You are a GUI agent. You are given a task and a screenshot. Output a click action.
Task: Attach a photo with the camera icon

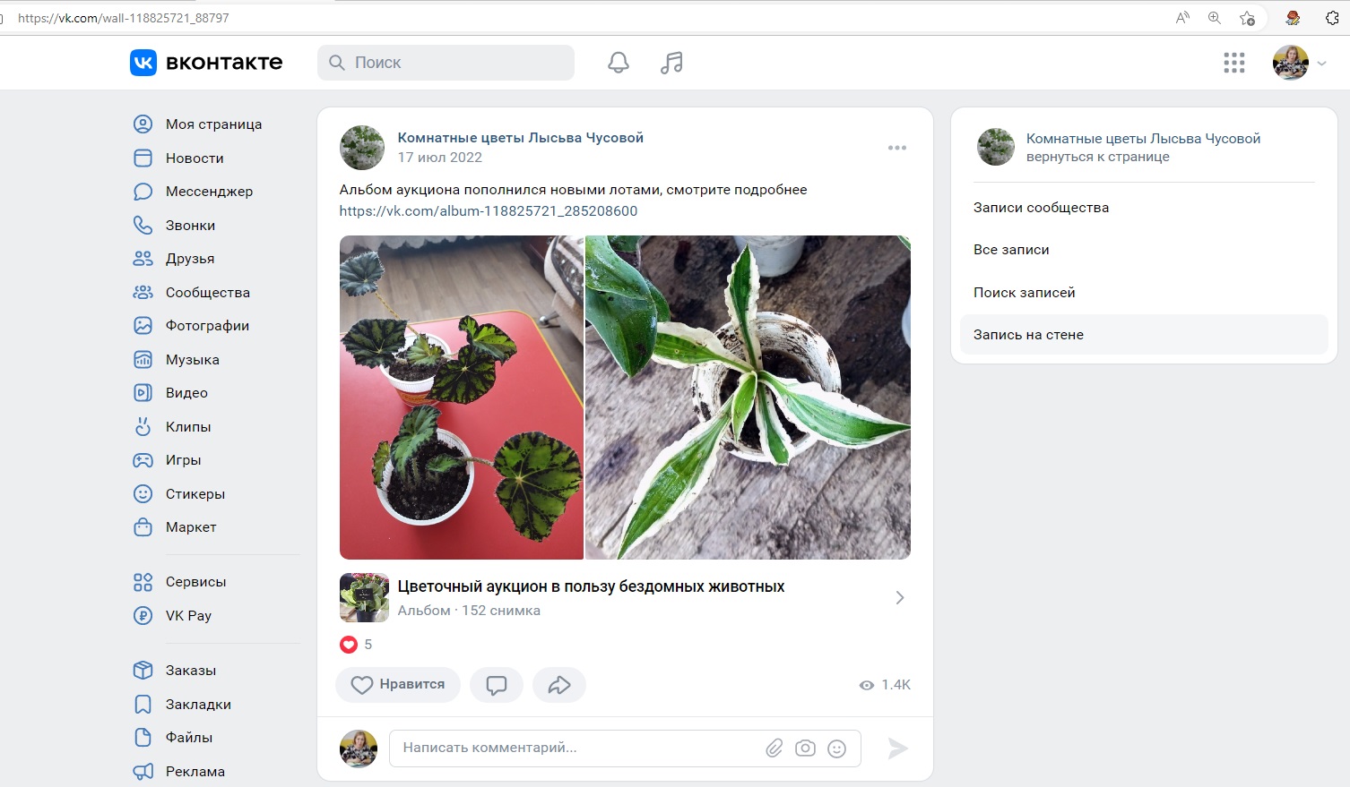click(805, 749)
